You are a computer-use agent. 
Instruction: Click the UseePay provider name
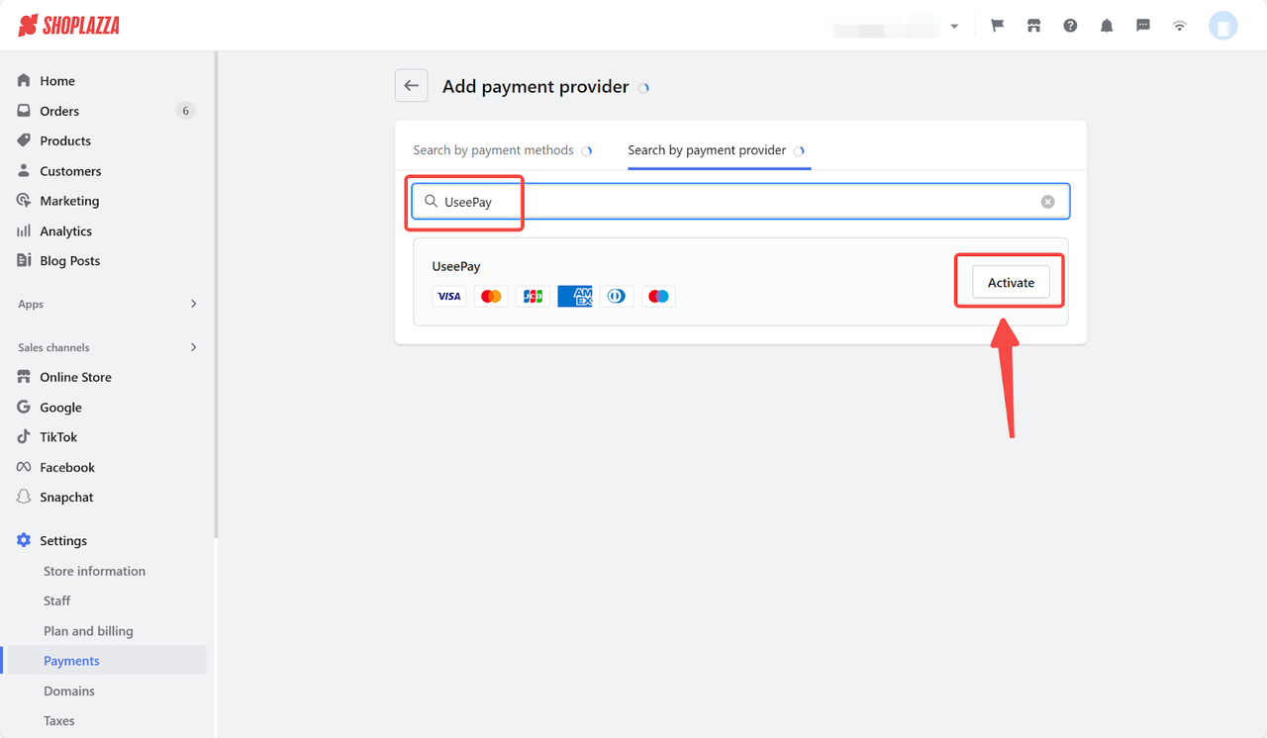pyautogui.click(x=456, y=266)
